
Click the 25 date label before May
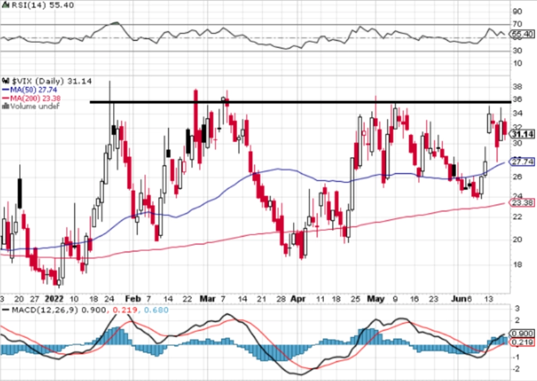click(x=355, y=299)
